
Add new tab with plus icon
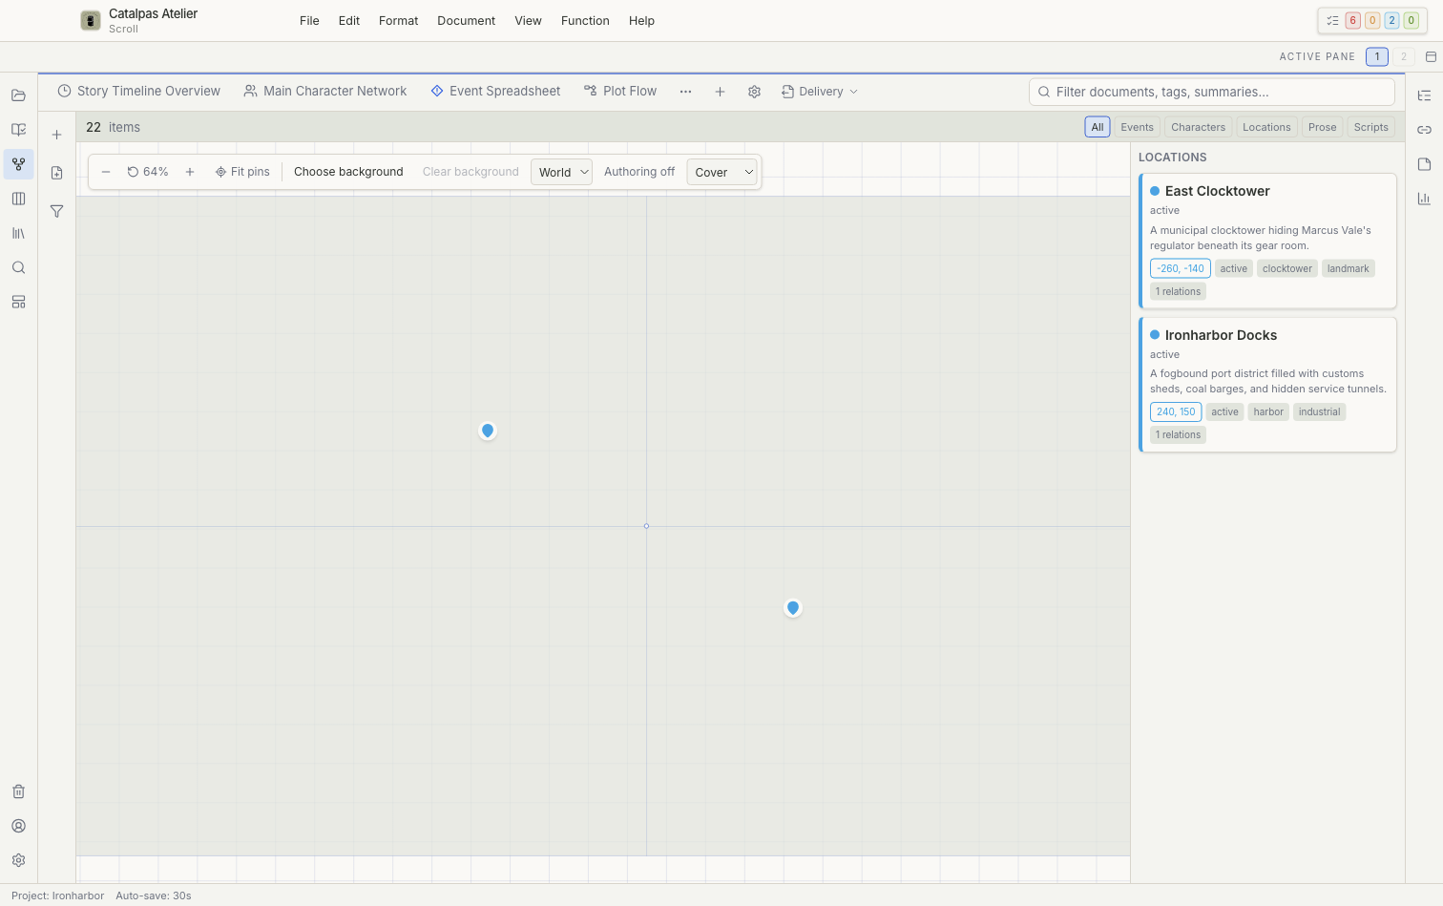[x=720, y=92]
